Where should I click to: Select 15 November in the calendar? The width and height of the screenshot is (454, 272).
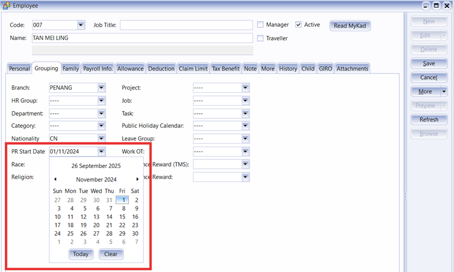[x=122, y=217]
